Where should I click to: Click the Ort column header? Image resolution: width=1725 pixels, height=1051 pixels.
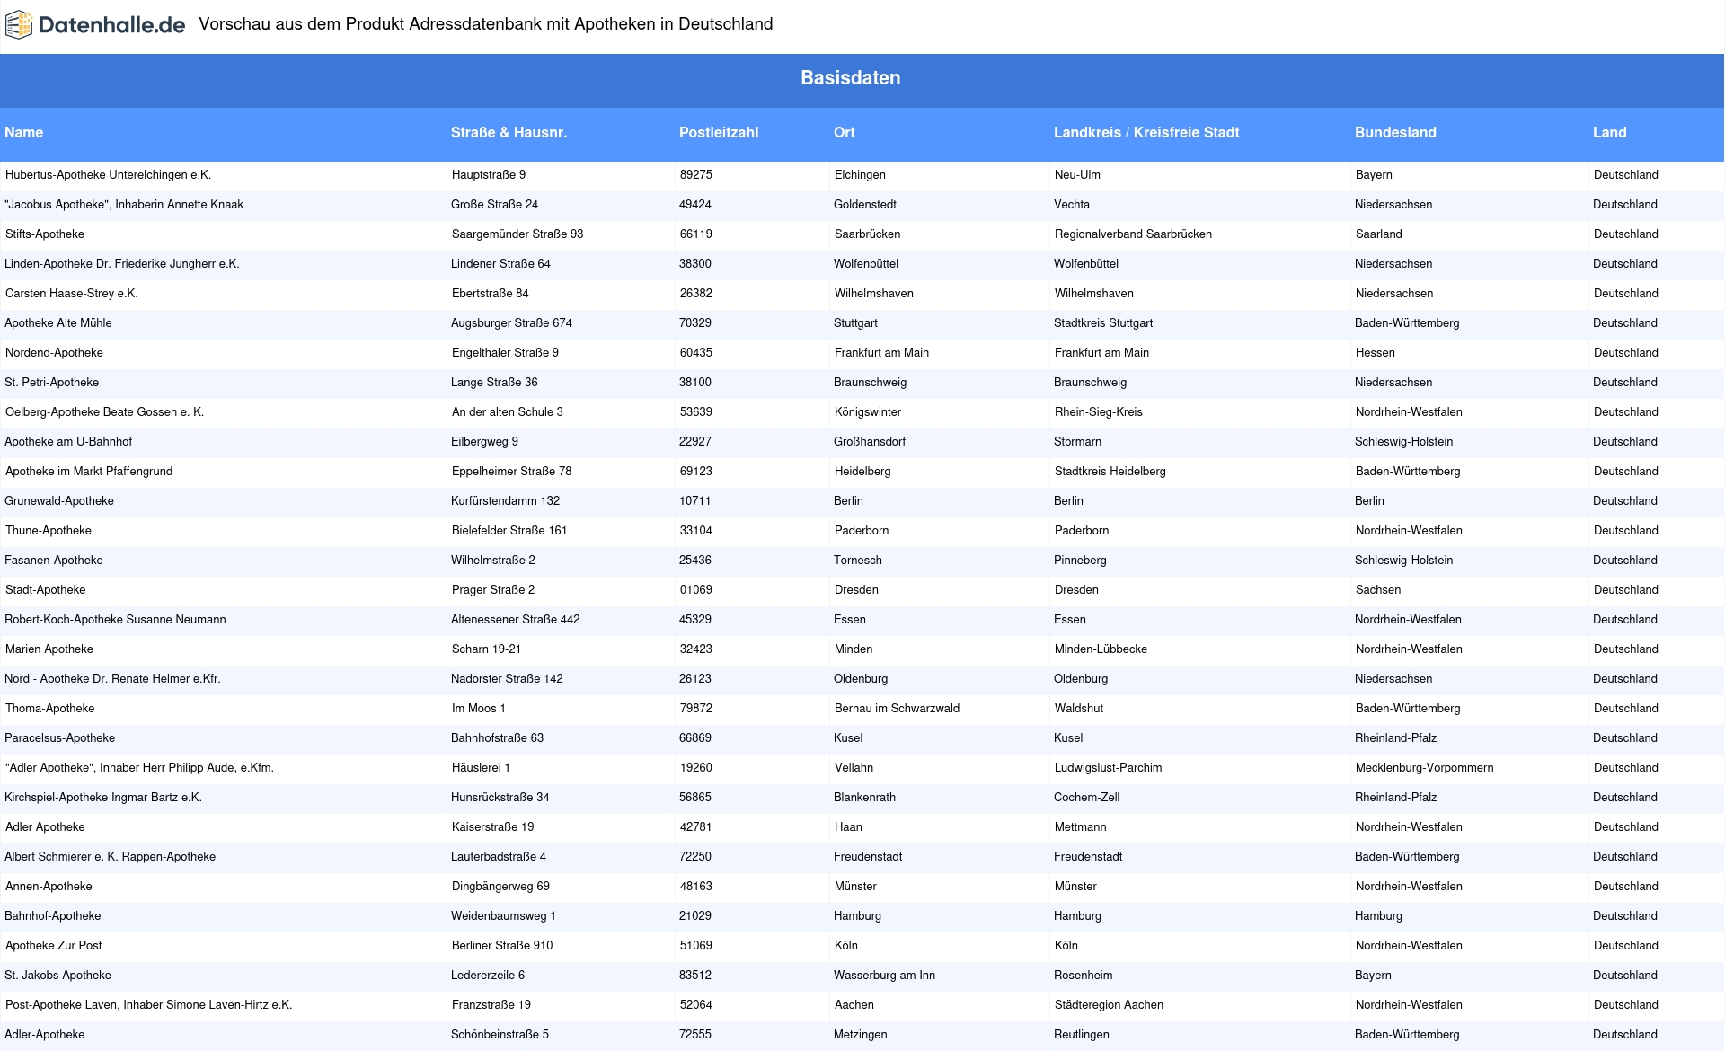click(x=845, y=132)
